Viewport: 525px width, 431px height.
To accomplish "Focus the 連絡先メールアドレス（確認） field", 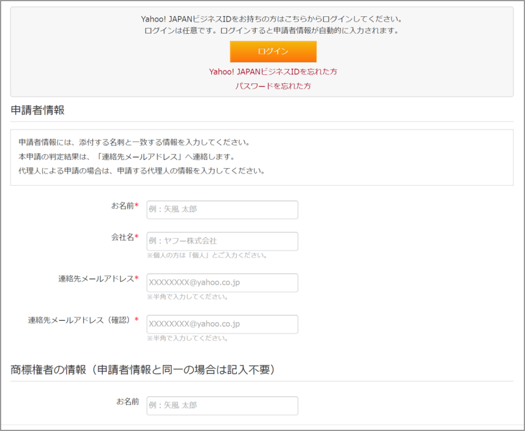I will click(223, 324).
